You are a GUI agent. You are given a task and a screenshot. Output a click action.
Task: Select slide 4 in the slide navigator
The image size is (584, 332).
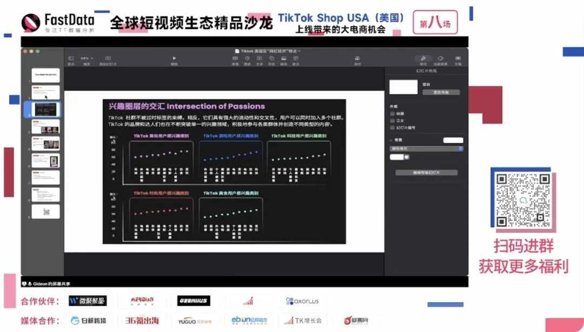tap(45, 127)
